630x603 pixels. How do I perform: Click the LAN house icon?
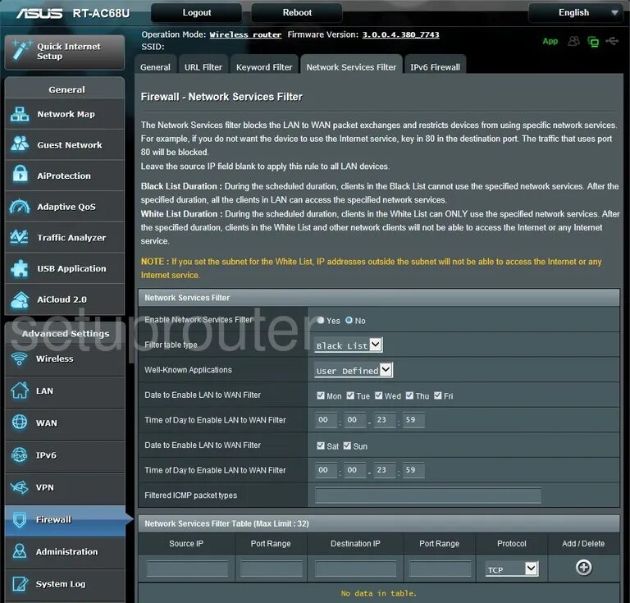[20, 391]
